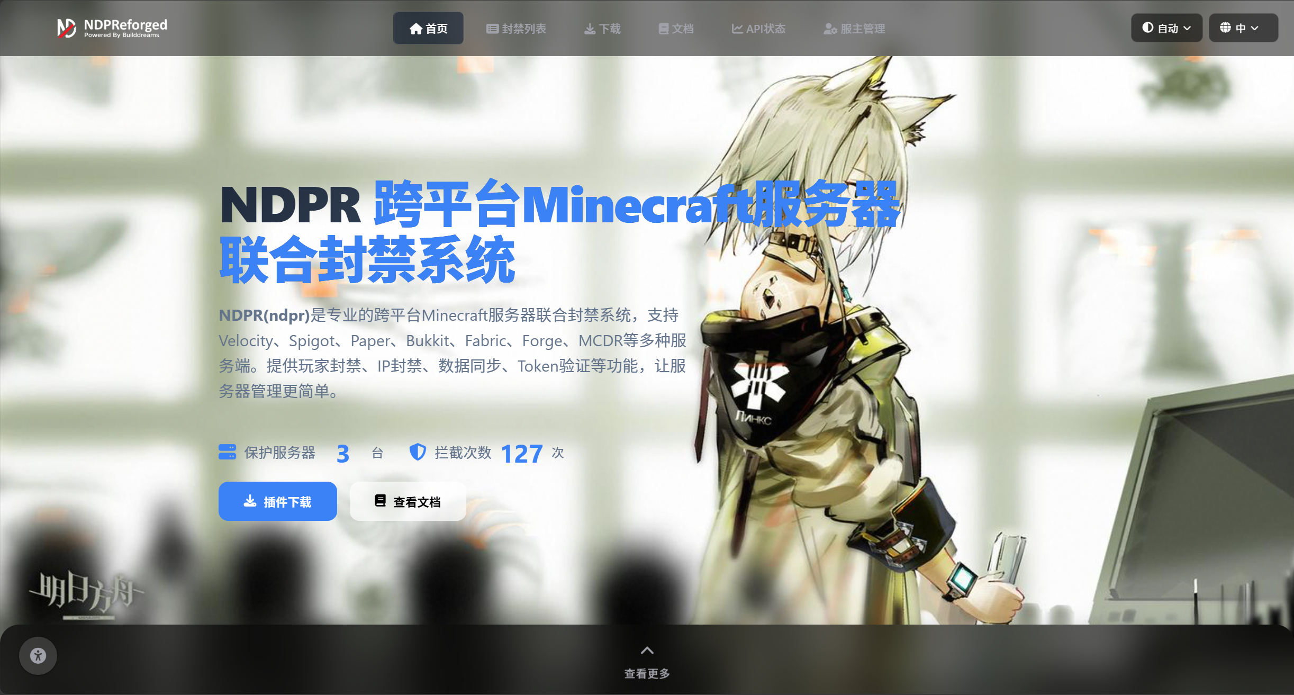Open the 下载 download page
This screenshot has width=1294, height=695.
click(x=602, y=29)
